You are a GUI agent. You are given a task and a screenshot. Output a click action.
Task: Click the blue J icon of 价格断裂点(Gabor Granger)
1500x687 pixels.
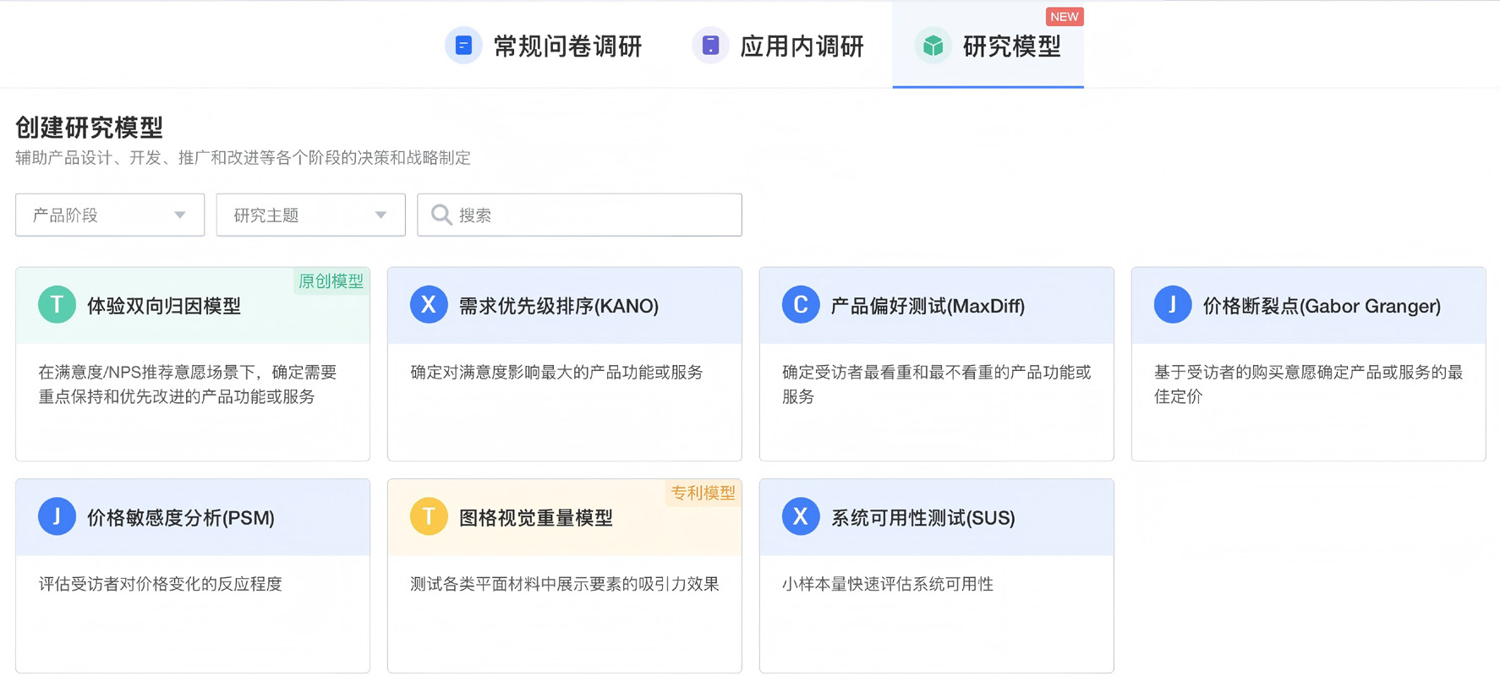[x=1173, y=305]
